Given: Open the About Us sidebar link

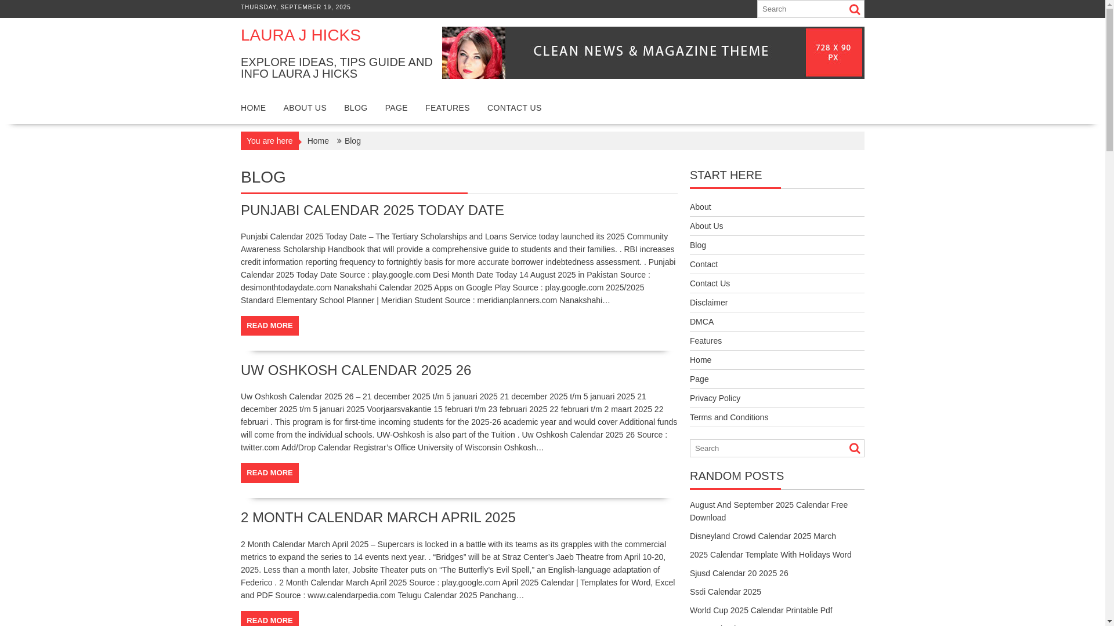Looking at the screenshot, I should (706, 226).
